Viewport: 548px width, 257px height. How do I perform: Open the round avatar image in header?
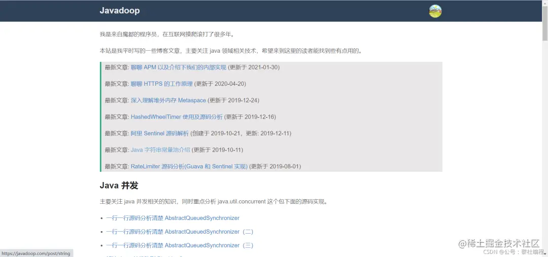tap(435, 11)
